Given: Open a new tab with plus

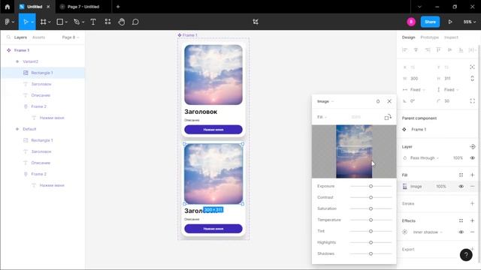Looking at the screenshot, I should click(118, 7).
